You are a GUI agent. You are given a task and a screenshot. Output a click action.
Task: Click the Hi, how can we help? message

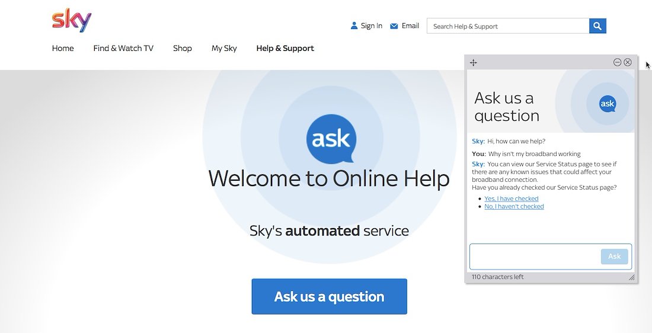coord(516,142)
